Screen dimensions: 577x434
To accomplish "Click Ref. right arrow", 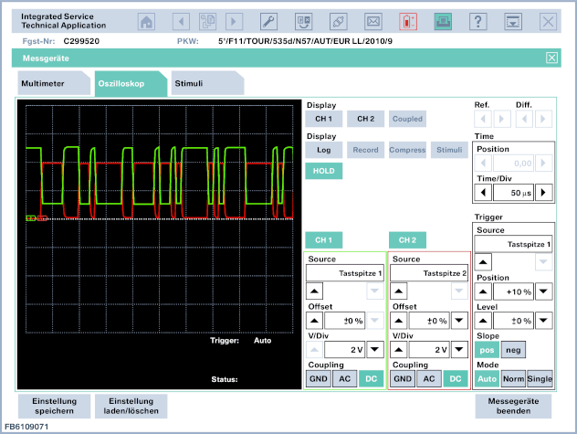I will click(501, 119).
